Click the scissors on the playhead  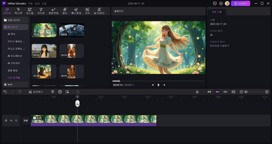pyautogui.click(x=77, y=104)
